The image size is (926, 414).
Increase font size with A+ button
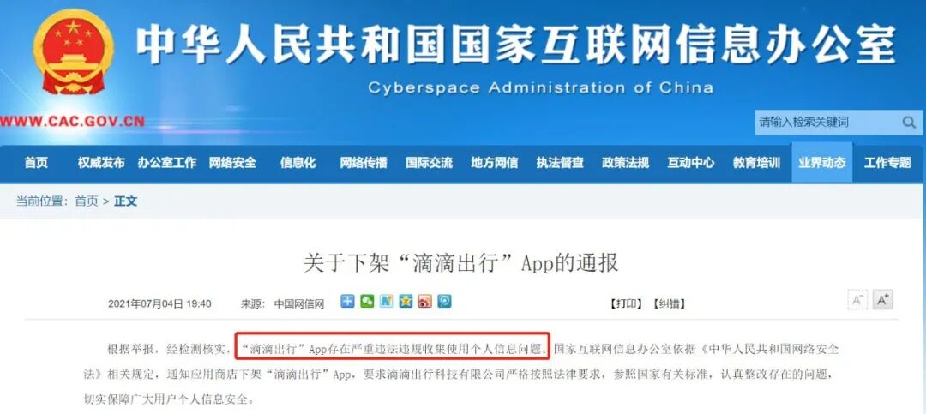(883, 300)
